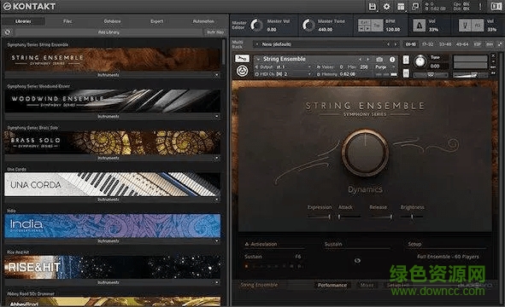Select the first orange articulation slot

[x=247, y=266]
